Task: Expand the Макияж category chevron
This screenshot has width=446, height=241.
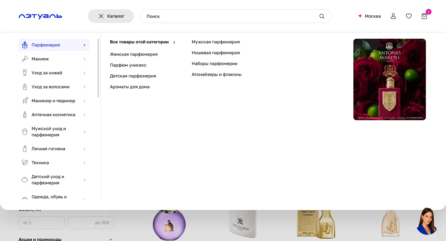Action: pyautogui.click(x=84, y=59)
